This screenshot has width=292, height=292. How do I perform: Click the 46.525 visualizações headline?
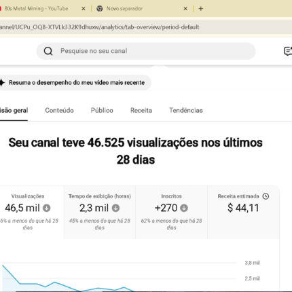135,151
